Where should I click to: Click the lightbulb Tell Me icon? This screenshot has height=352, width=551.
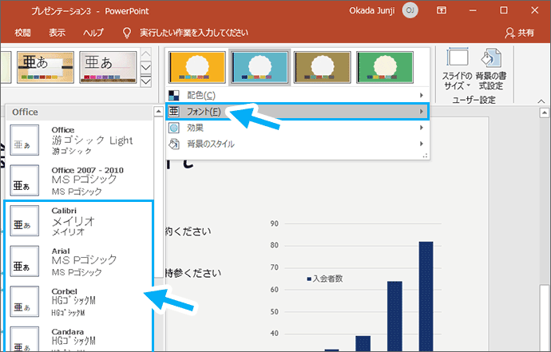click(126, 33)
